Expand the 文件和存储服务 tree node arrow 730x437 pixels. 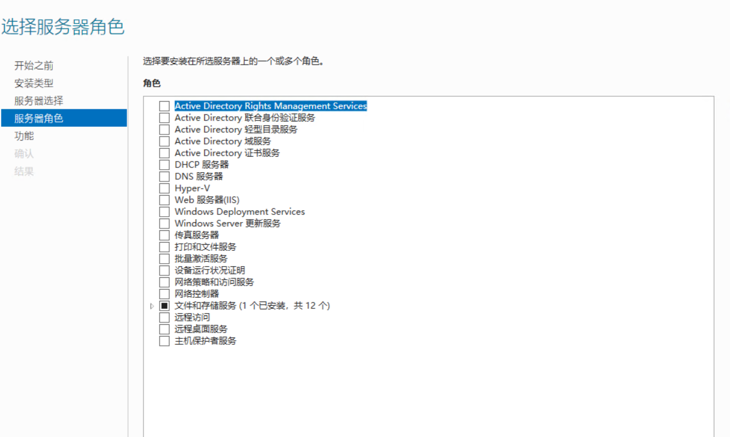[x=152, y=306]
